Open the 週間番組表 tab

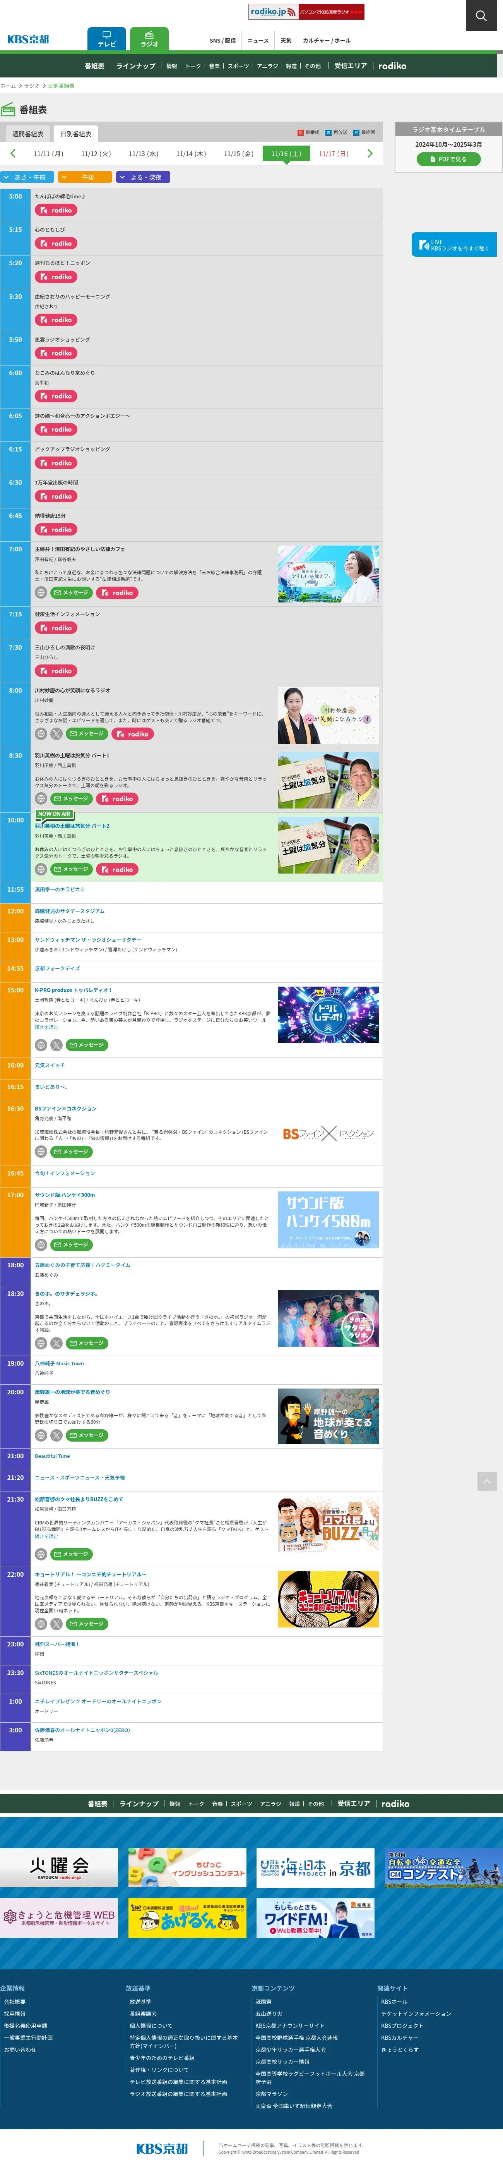click(x=28, y=134)
